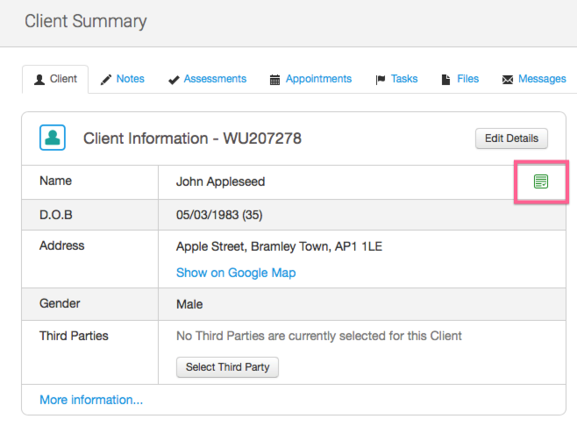
Task: Click the Select Third Party button
Action: pyautogui.click(x=227, y=367)
